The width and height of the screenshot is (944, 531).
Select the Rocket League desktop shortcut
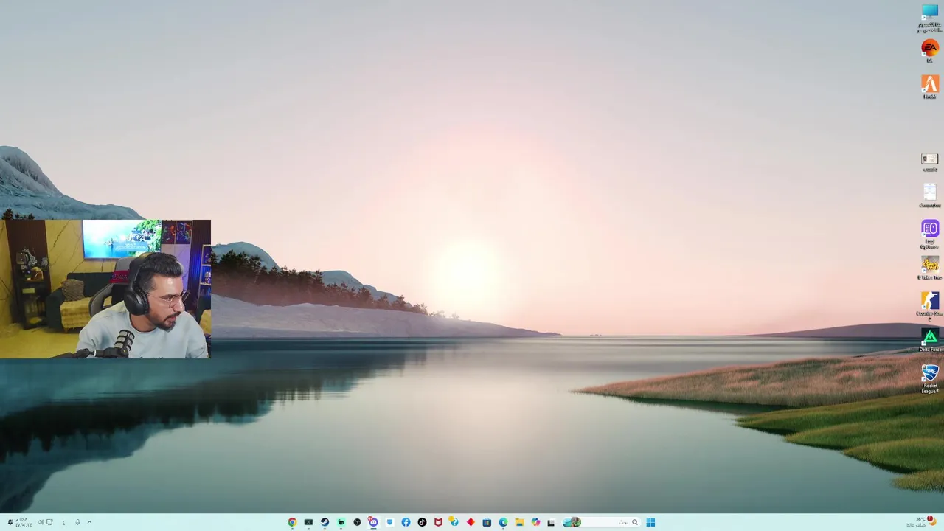tap(929, 378)
